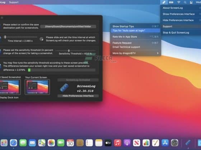201x150 pixels.
Task: Click the ScreenLog Activated button
Action: (x=78, y=80)
